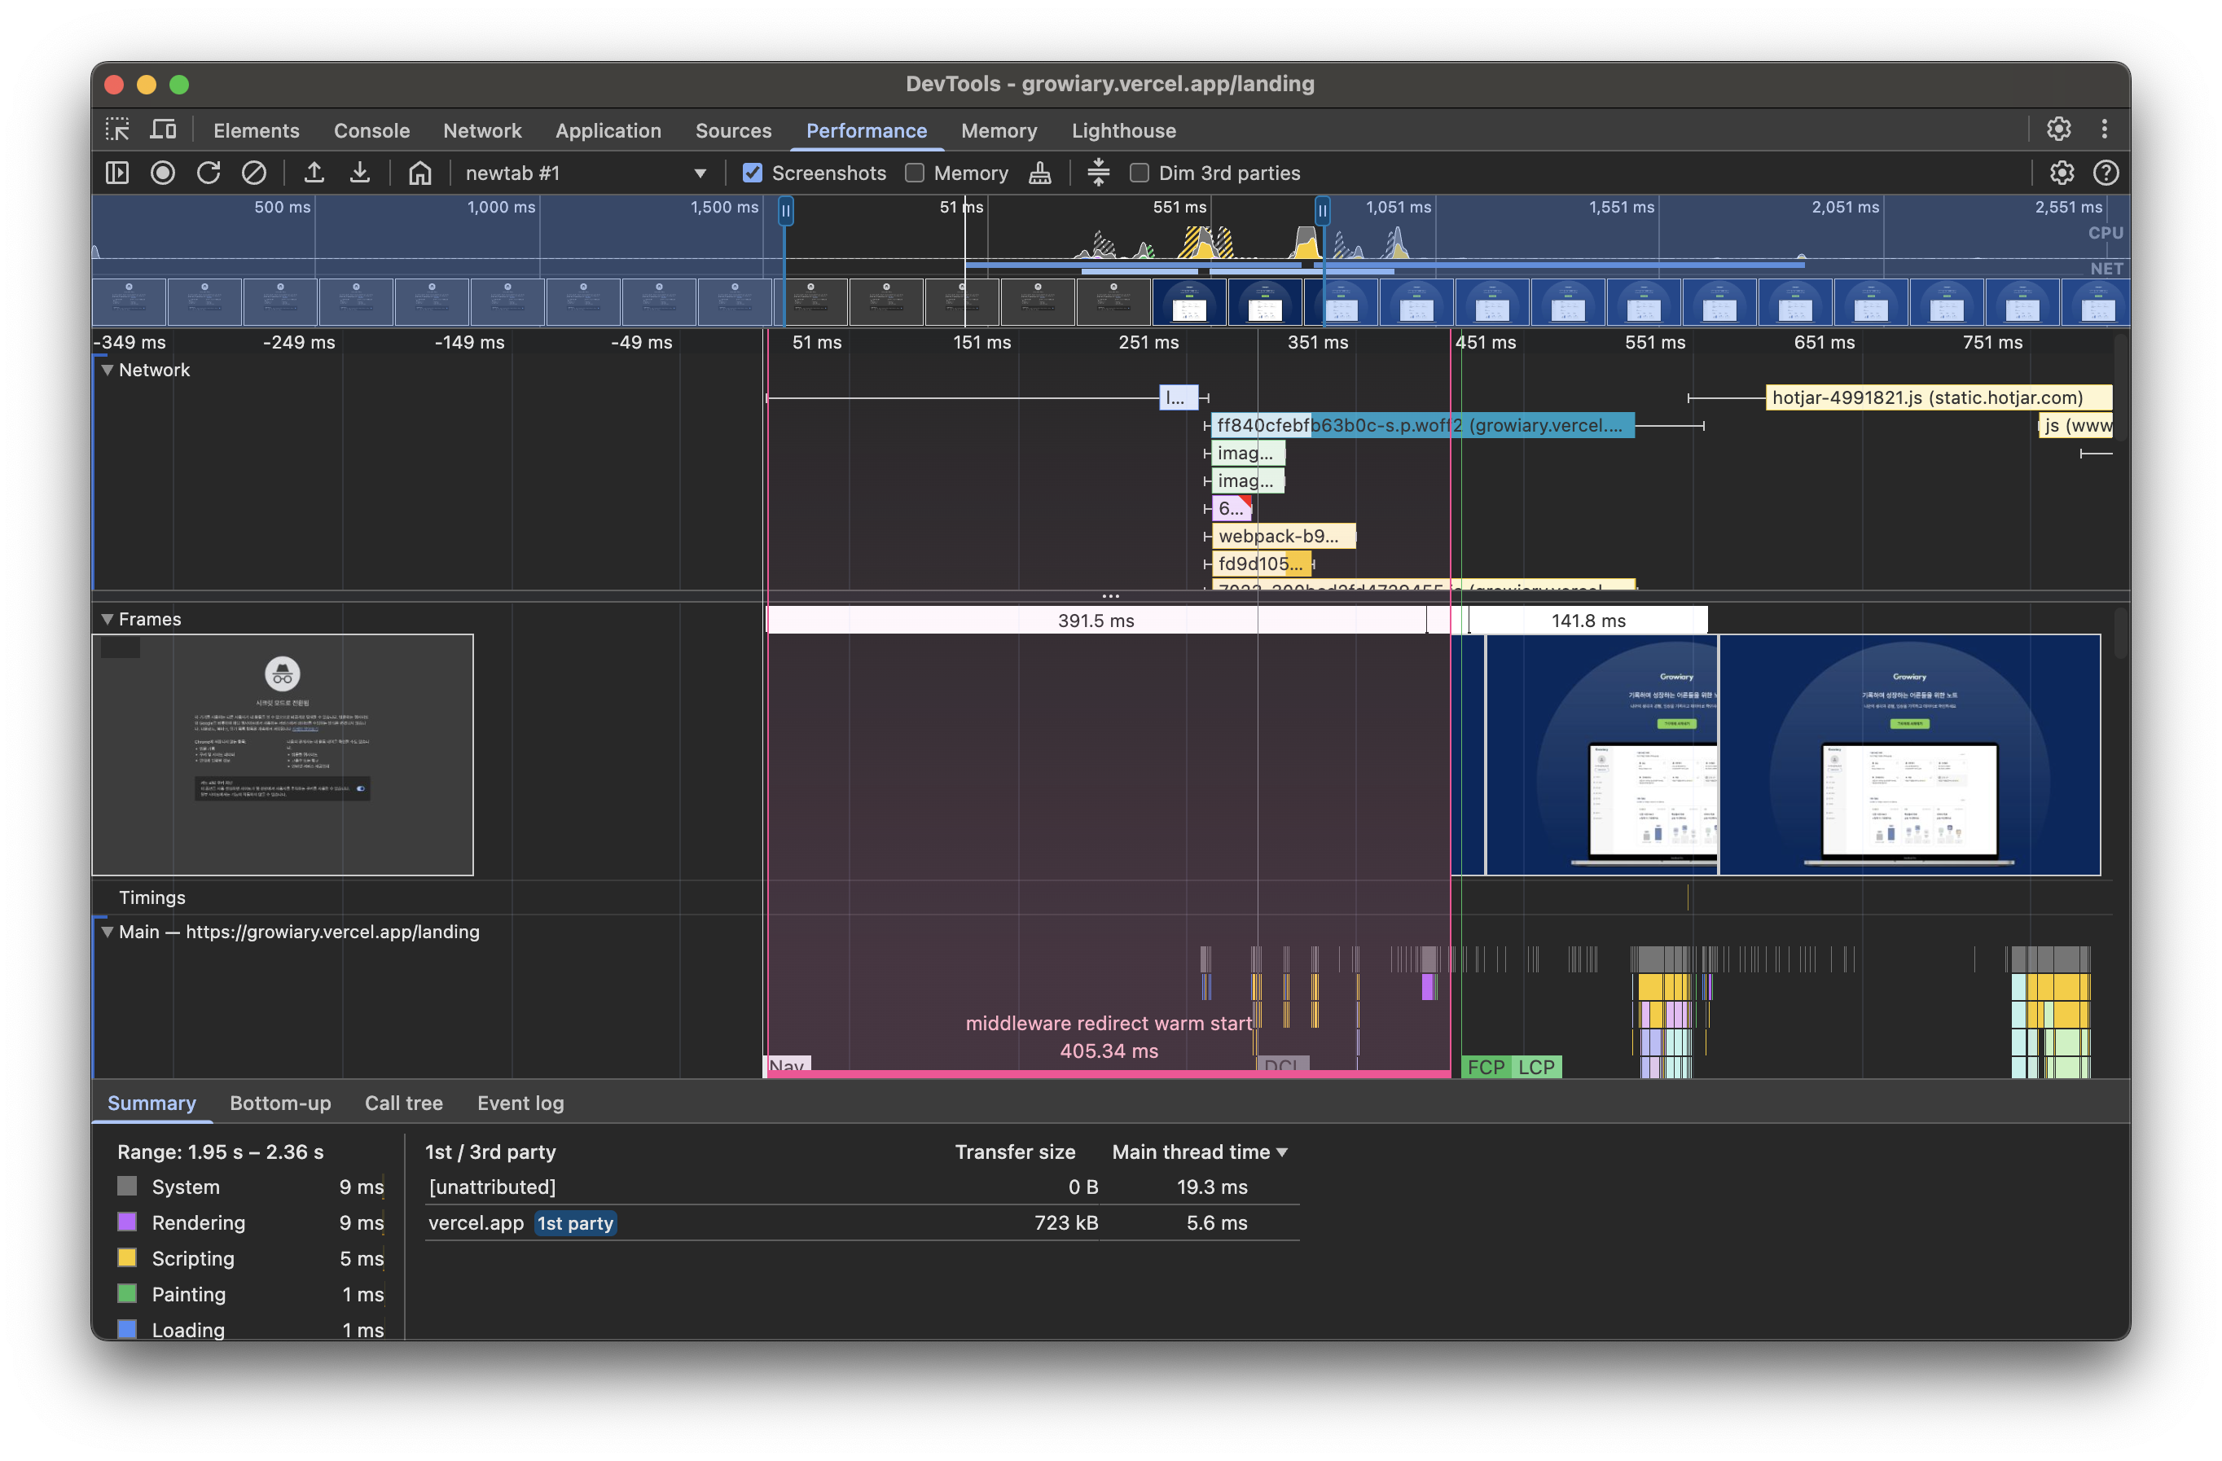
Task: Select the 391.5 ms frame bar
Action: (x=1096, y=621)
